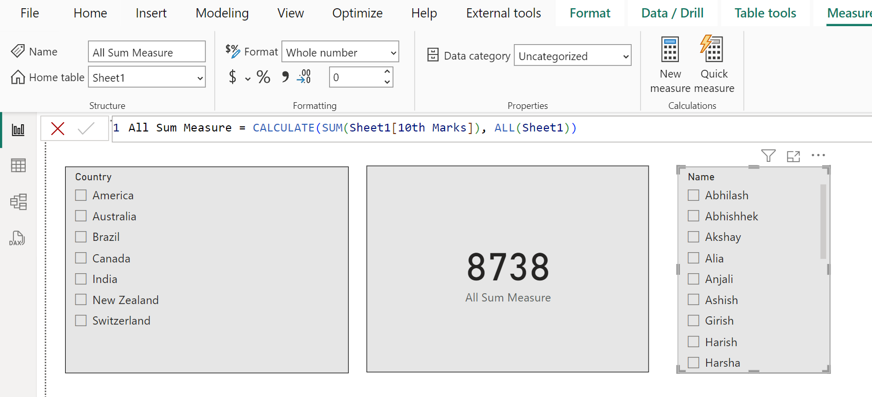Click the New measure icon
Viewport: 872px width, 397px height.
pos(670,50)
